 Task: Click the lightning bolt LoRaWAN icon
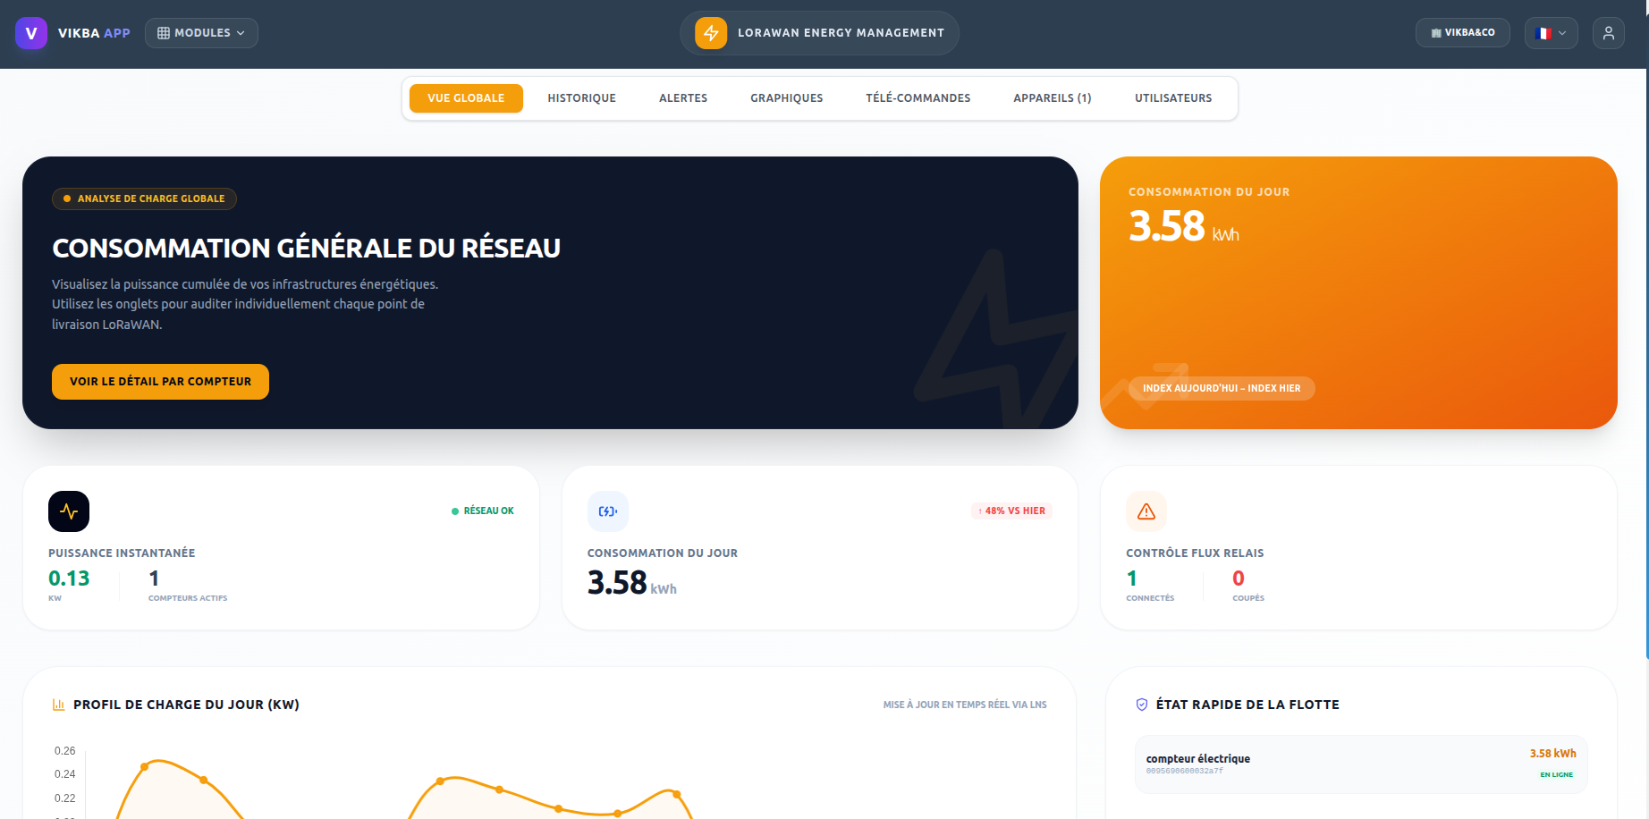tap(711, 33)
